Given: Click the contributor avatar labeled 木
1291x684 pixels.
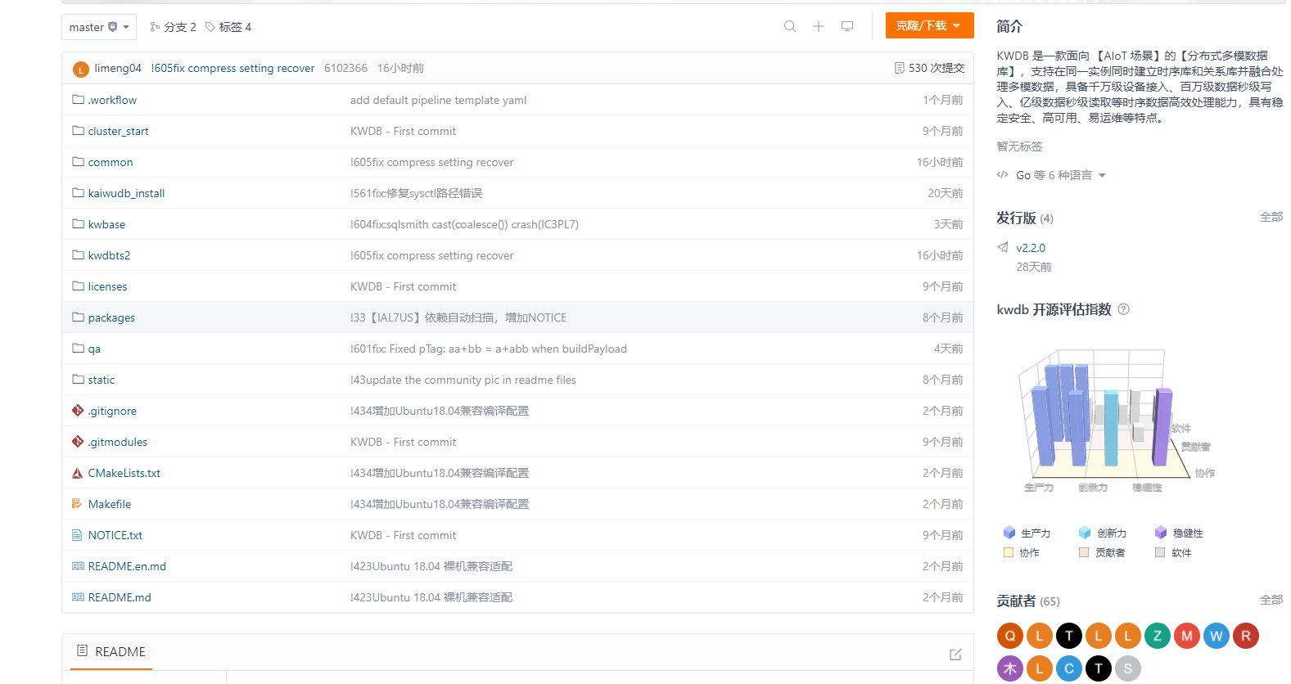Looking at the screenshot, I should [x=1010, y=668].
